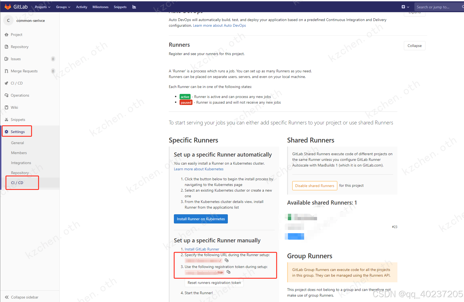Click 'Available shared Runners: 1' text

pos(322,203)
